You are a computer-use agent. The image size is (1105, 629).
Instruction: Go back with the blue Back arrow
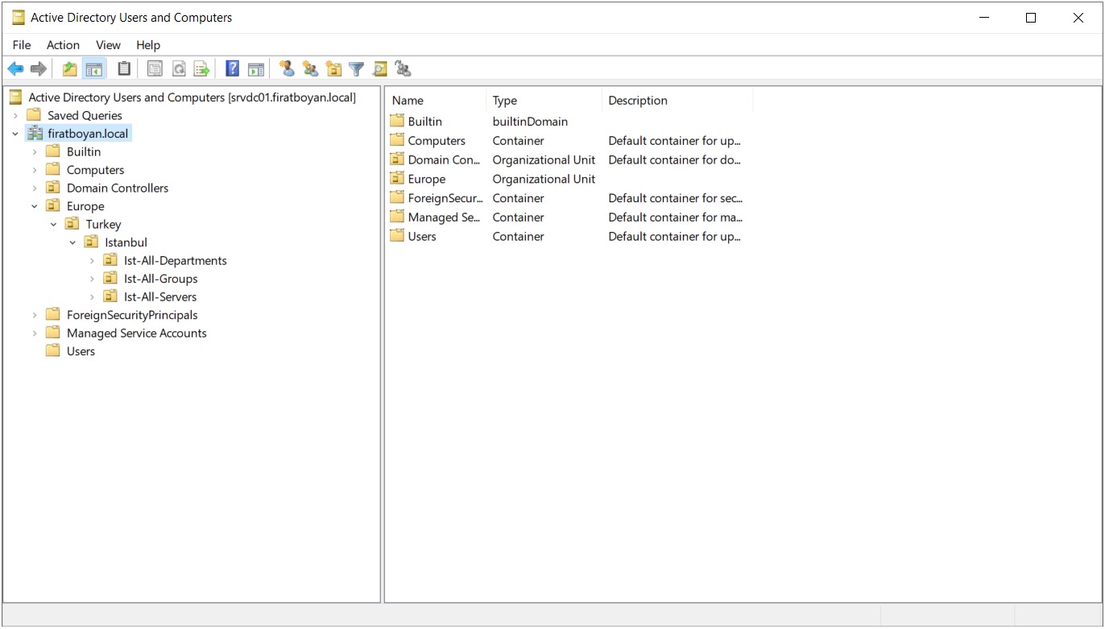point(15,69)
